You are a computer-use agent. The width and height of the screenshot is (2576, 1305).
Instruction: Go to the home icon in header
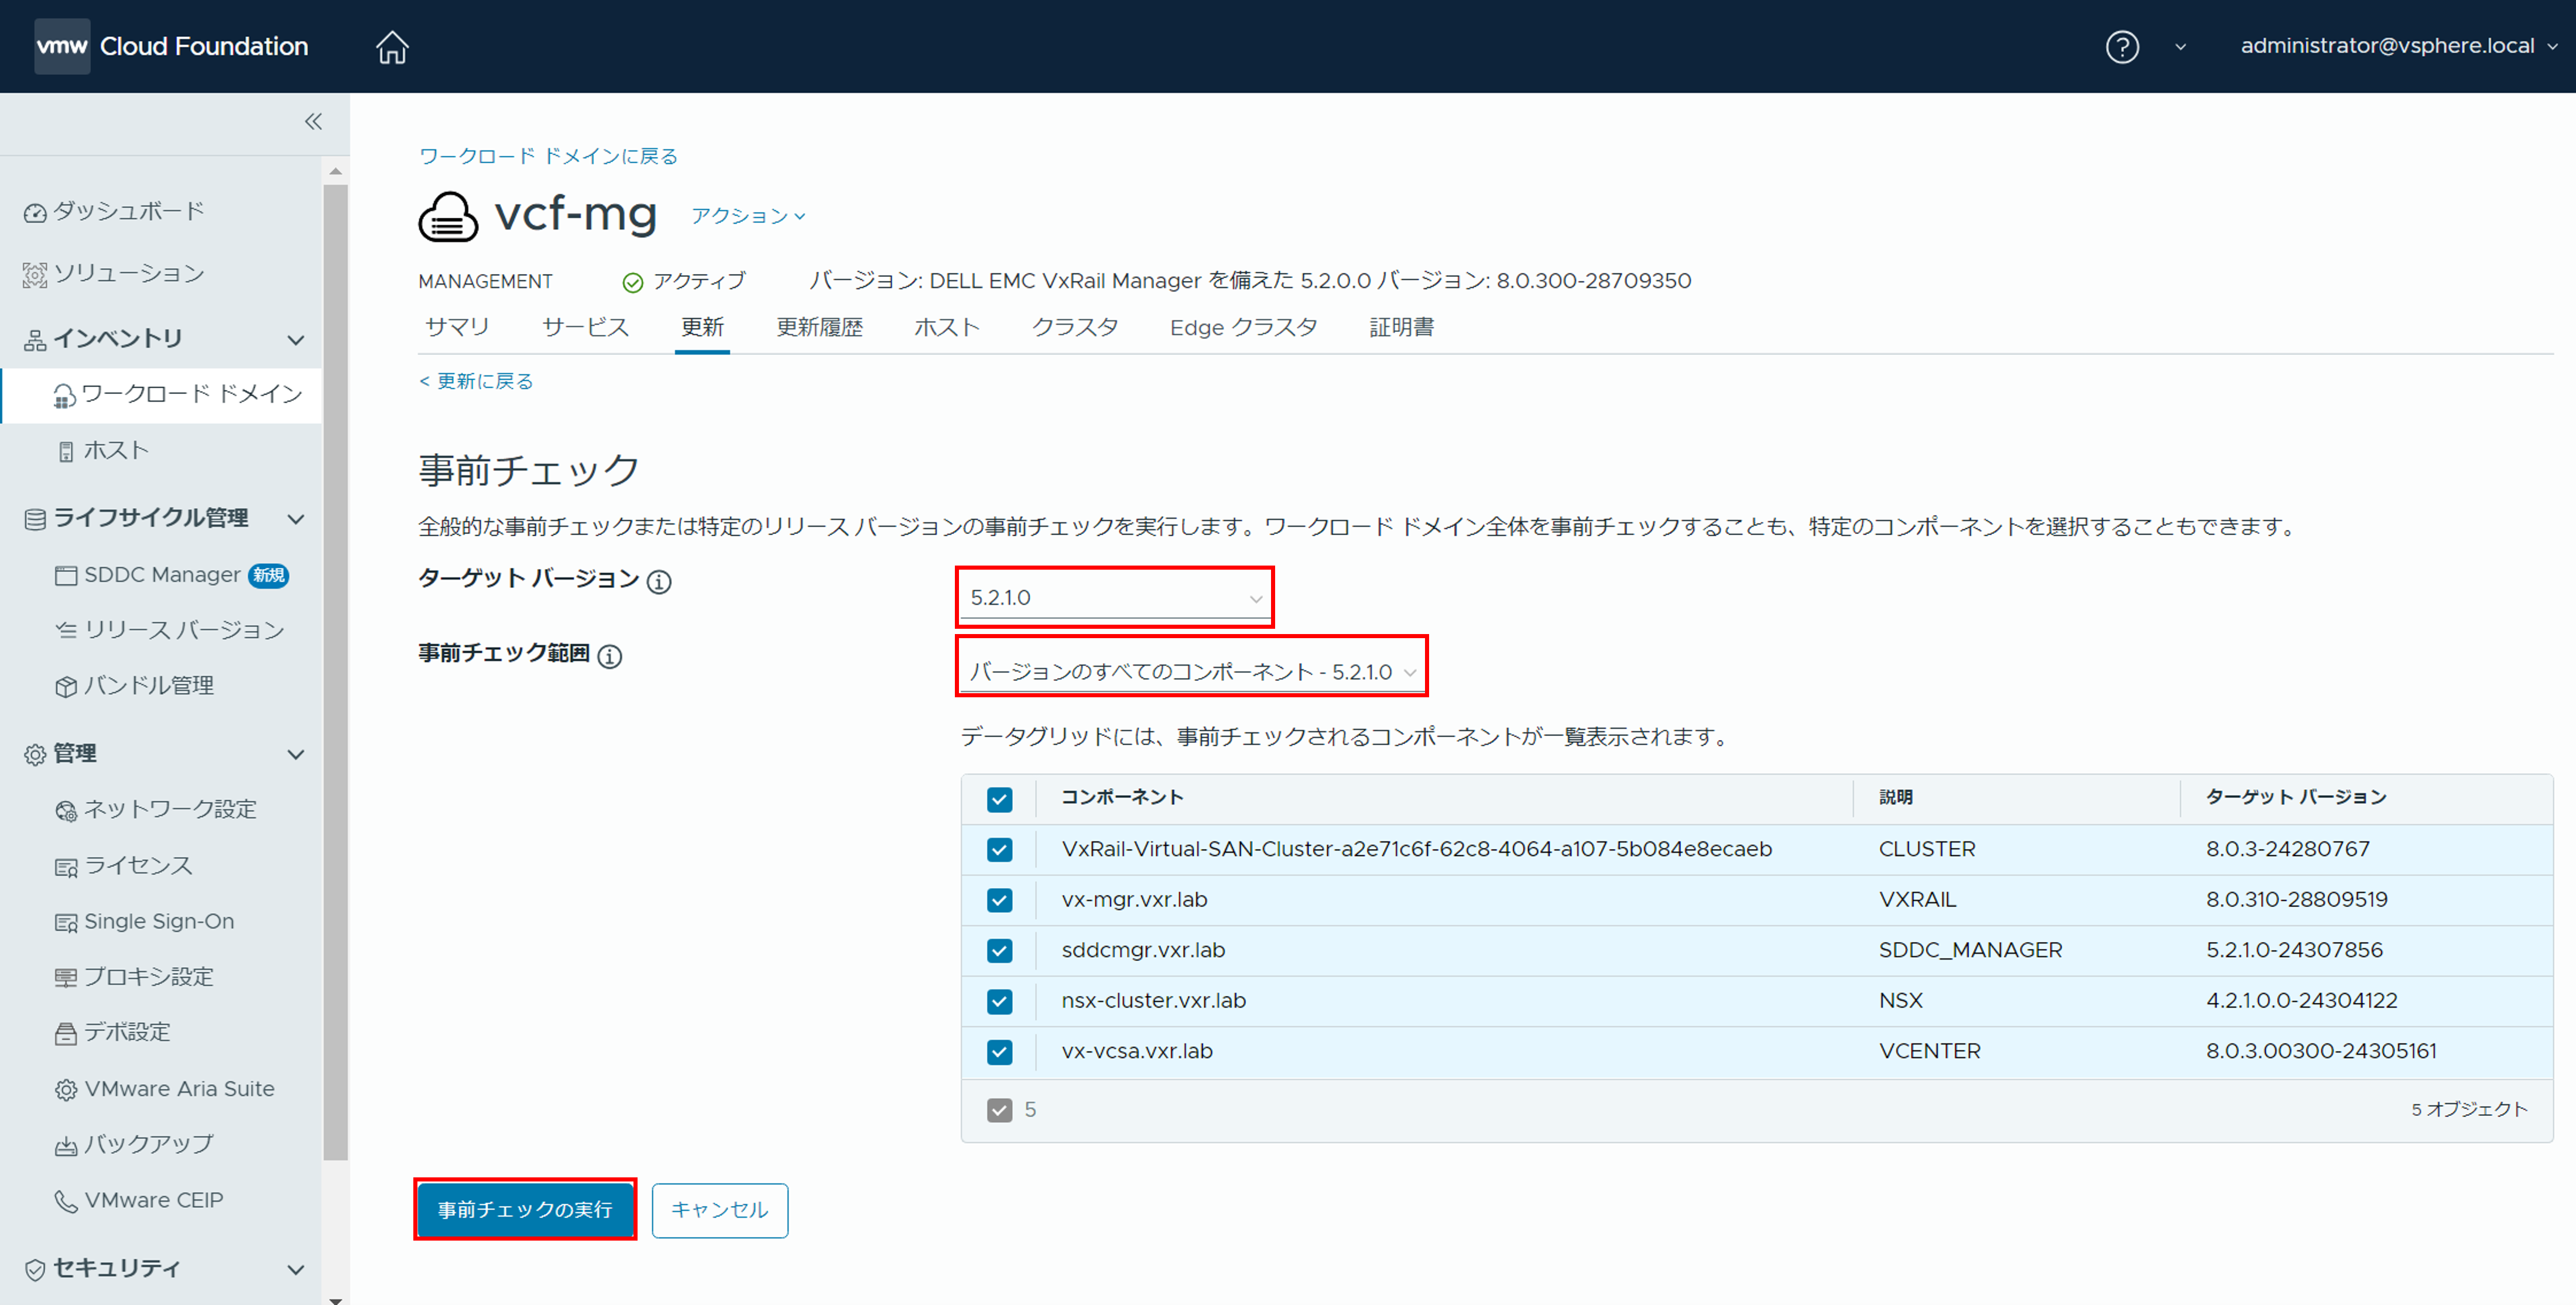392,46
